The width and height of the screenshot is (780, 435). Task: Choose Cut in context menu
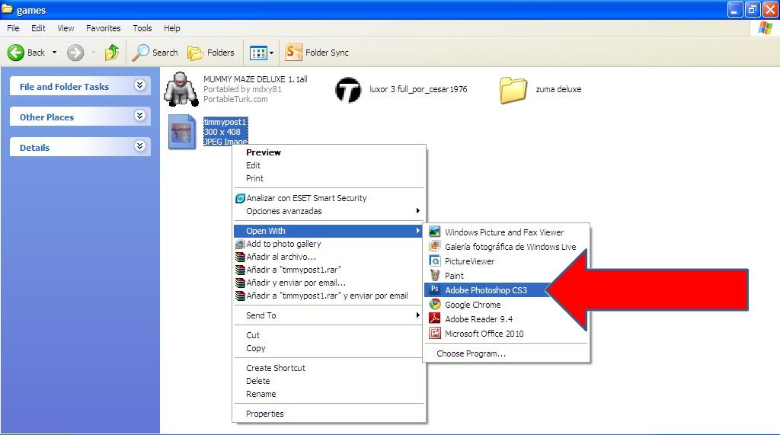point(329,335)
